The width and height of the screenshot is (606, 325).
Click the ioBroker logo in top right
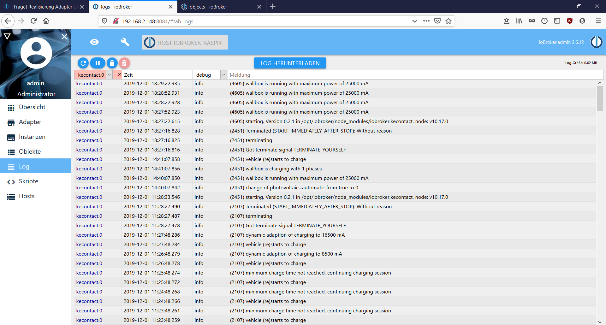coord(596,42)
